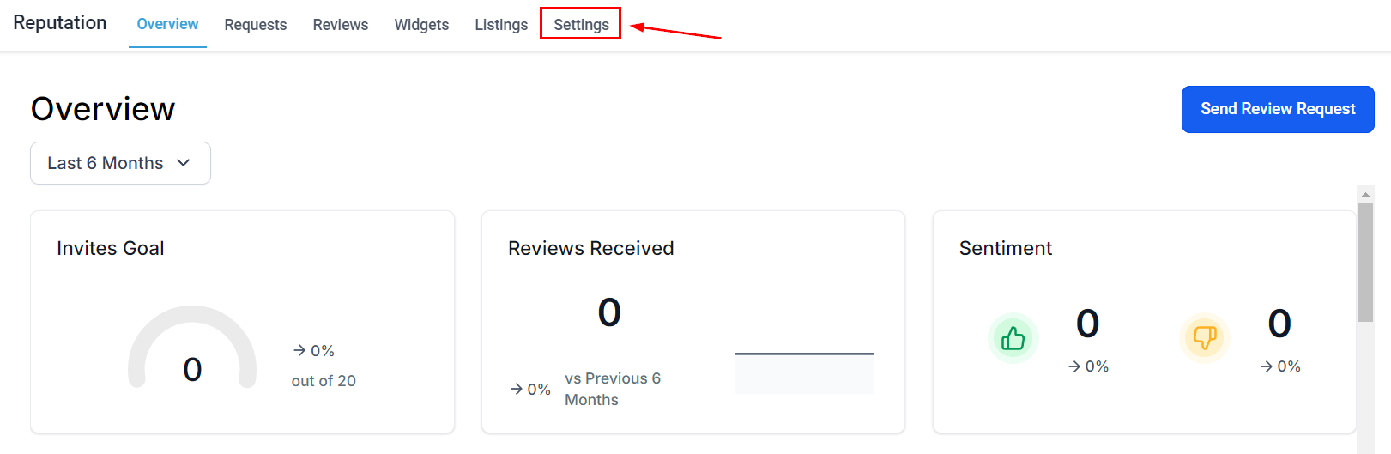This screenshot has height=454, width=1391.
Task: Click the yellow thumbs-down sentiment icon
Action: point(1205,338)
